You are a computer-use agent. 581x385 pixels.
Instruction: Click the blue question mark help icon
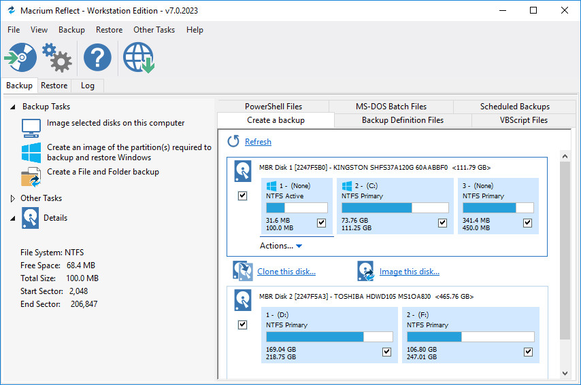[97, 57]
